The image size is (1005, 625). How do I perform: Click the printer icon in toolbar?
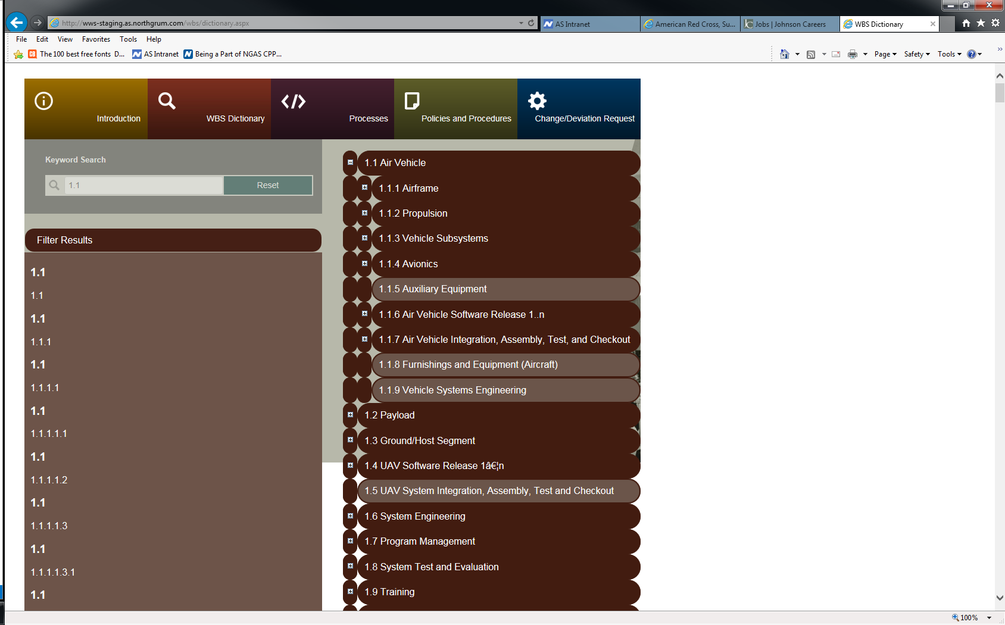[852, 54]
